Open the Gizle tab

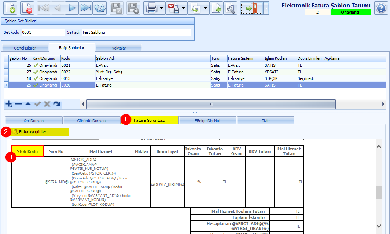click(x=265, y=121)
